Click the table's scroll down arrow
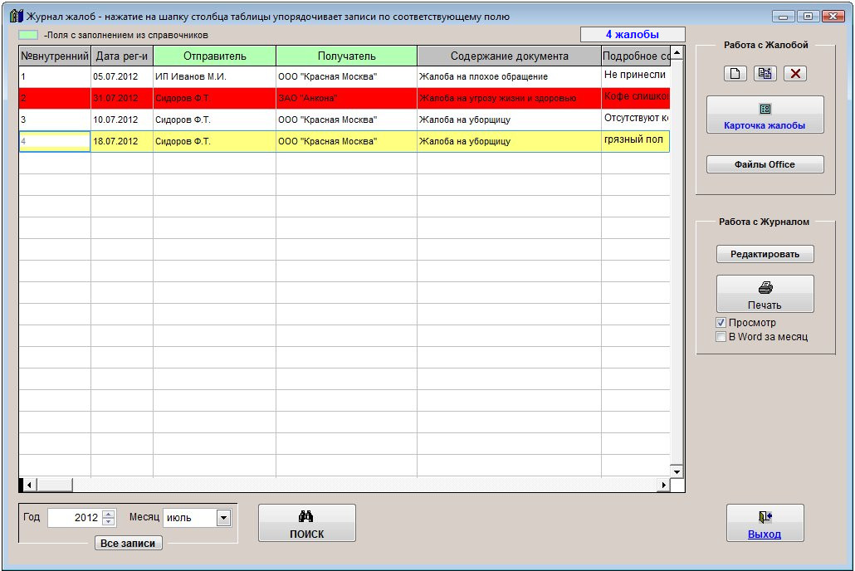Screen dimensions: 855x571 tap(677, 471)
